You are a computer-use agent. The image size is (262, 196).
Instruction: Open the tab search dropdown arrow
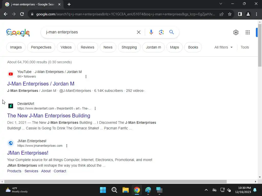pyautogui.click(x=221, y=4)
